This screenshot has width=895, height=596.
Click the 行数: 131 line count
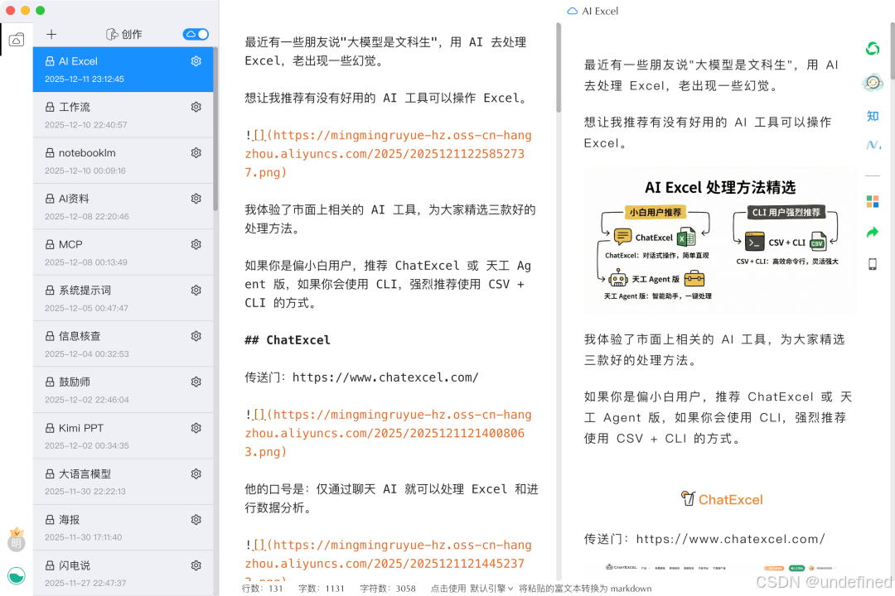(x=263, y=589)
